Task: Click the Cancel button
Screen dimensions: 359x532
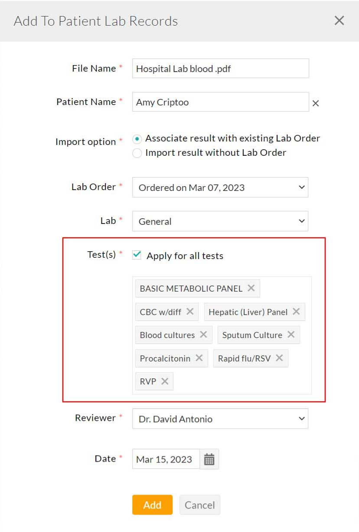Action: pos(199,505)
